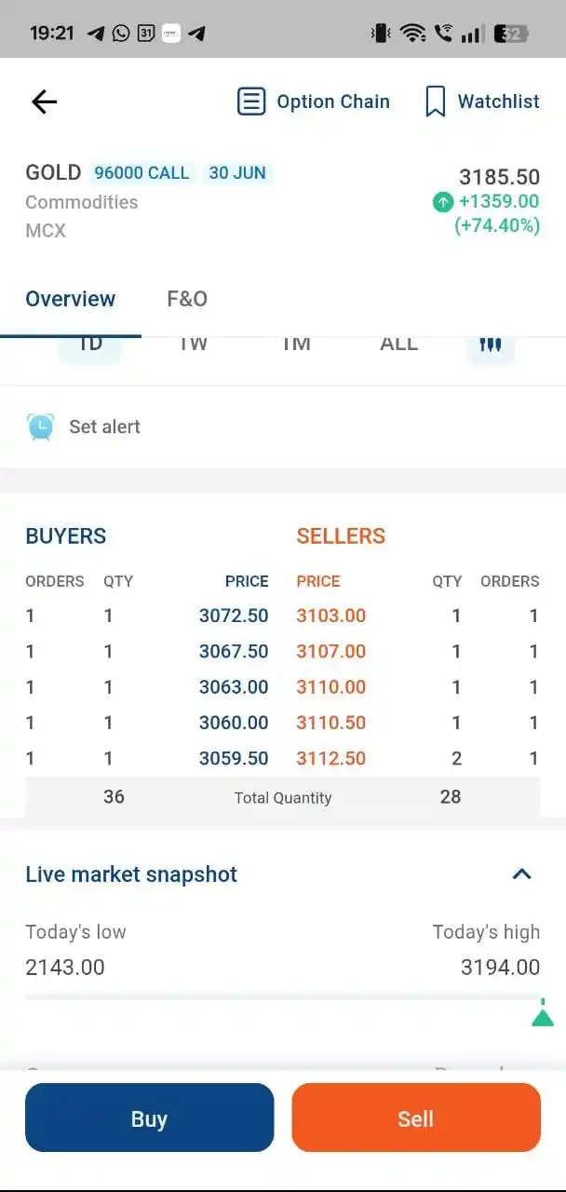Tap the 96000 CALL strike chip
The width and height of the screenshot is (566, 1192).
pyautogui.click(x=141, y=173)
